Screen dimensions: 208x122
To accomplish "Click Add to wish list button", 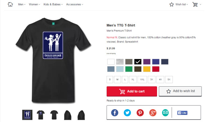I will 180,91.
